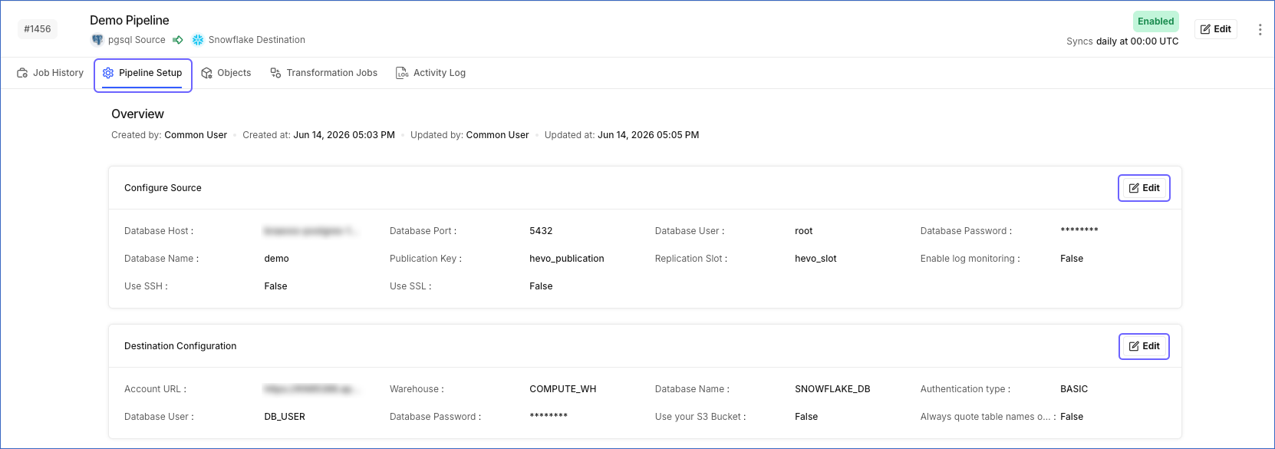Click the Activity Log file icon

click(x=402, y=73)
